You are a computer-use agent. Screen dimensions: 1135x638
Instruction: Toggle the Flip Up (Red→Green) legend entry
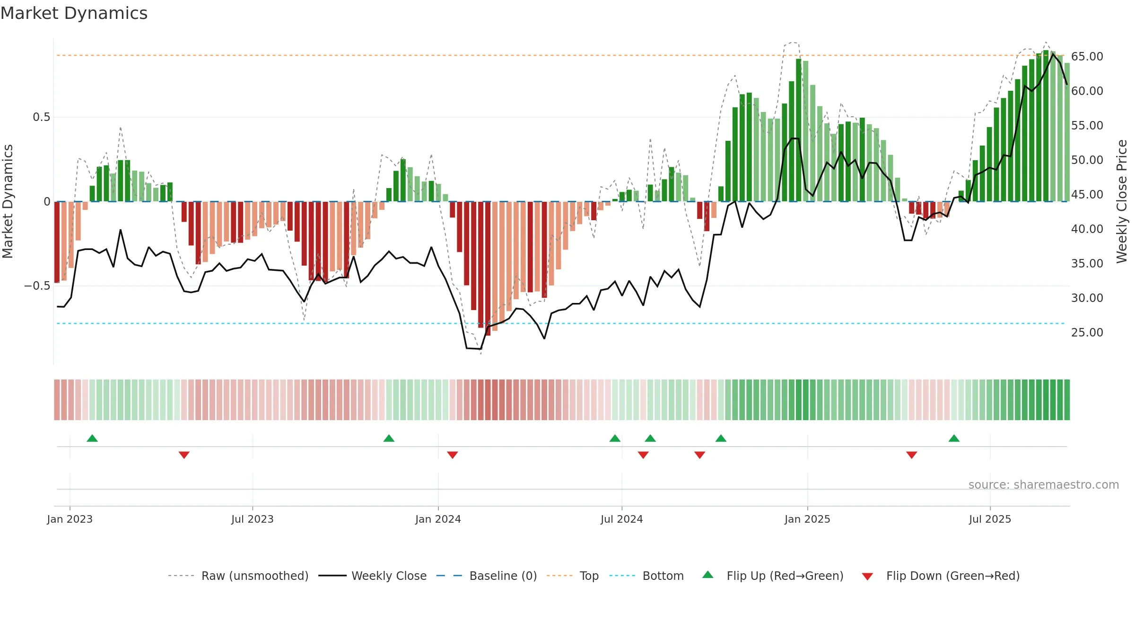(773, 576)
